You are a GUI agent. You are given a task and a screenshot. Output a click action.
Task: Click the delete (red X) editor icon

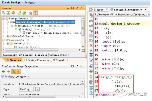(x=91, y=45)
